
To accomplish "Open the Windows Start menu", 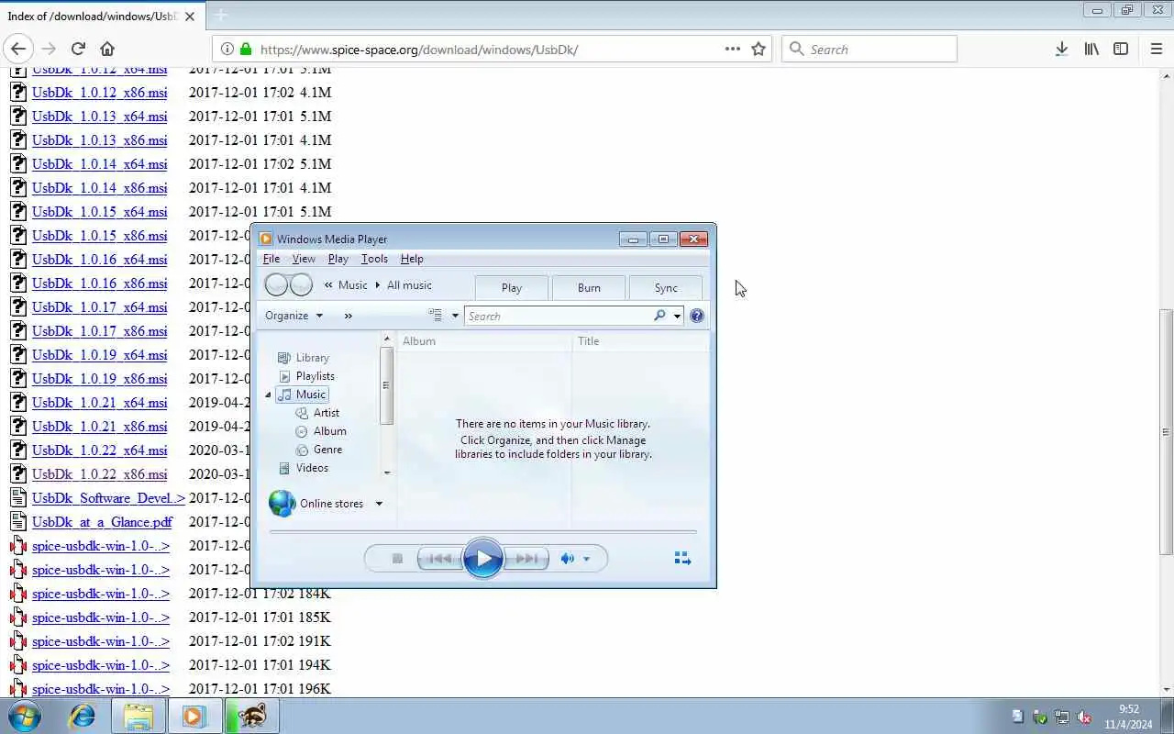I will (x=24, y=716).
